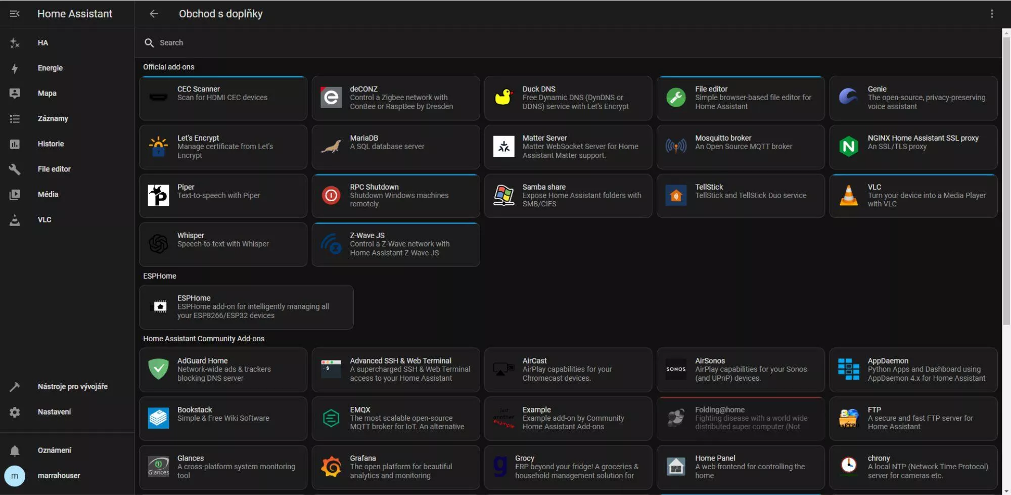The height and width of the screenshot is (495, 1011).
Task: Open the Energie panel in the sidebar
Action: [67, 68]
